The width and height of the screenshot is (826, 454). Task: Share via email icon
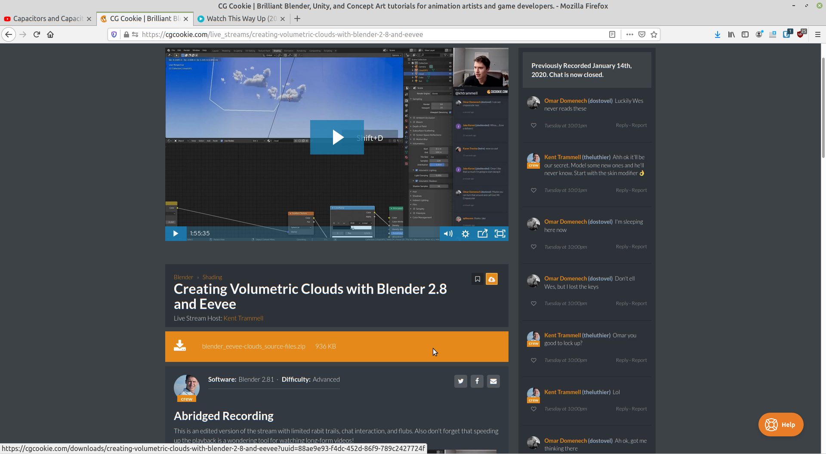click(493, 381)
